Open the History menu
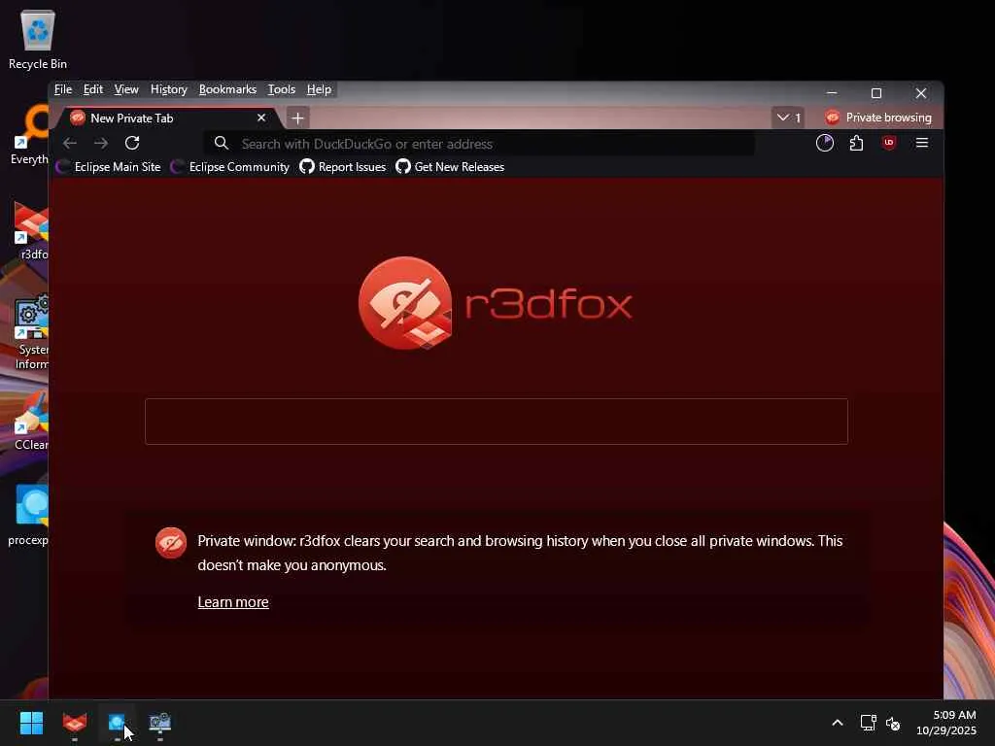Viewport: 995px width, 746px height. (169, 89)
